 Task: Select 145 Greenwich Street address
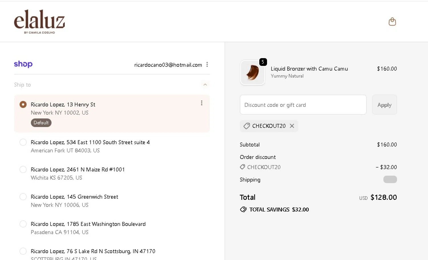[x=23, y=197]
